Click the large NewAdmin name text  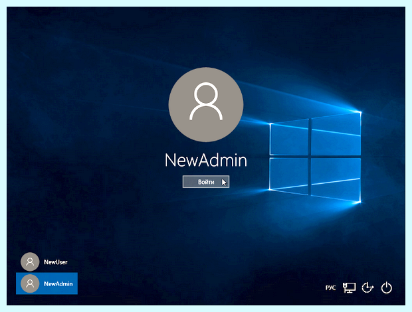click(206, 160)
